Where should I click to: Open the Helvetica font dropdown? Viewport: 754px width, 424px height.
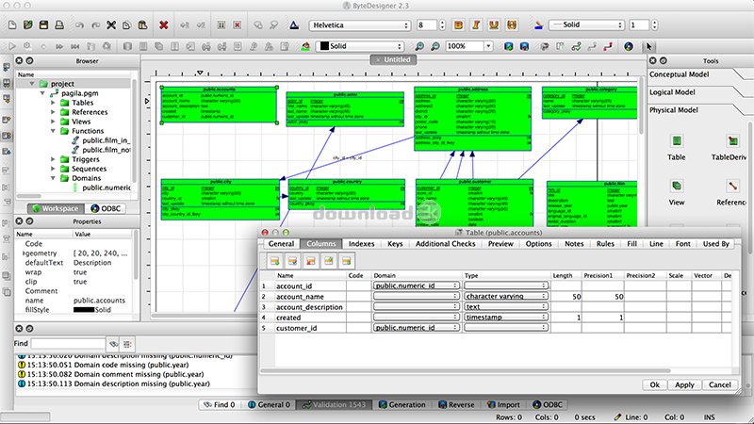tap(360, 25)
